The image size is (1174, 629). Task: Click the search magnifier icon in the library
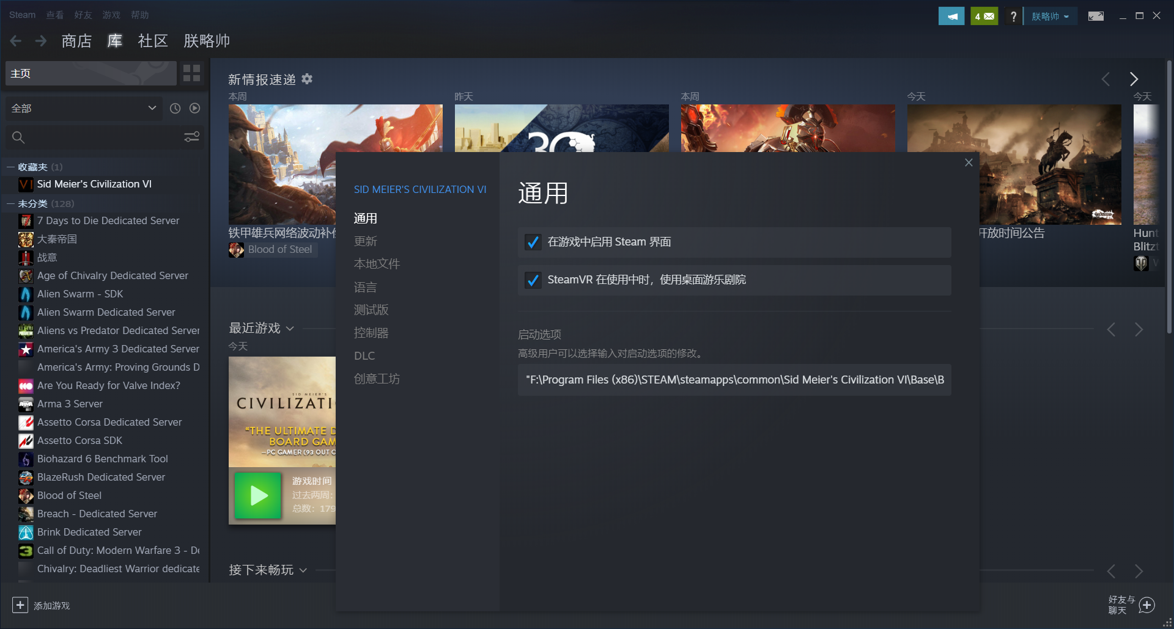[18, 137]
